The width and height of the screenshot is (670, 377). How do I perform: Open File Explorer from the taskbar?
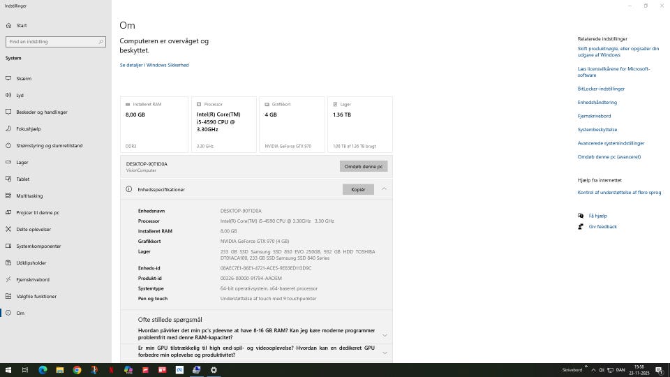coord(60,370)
